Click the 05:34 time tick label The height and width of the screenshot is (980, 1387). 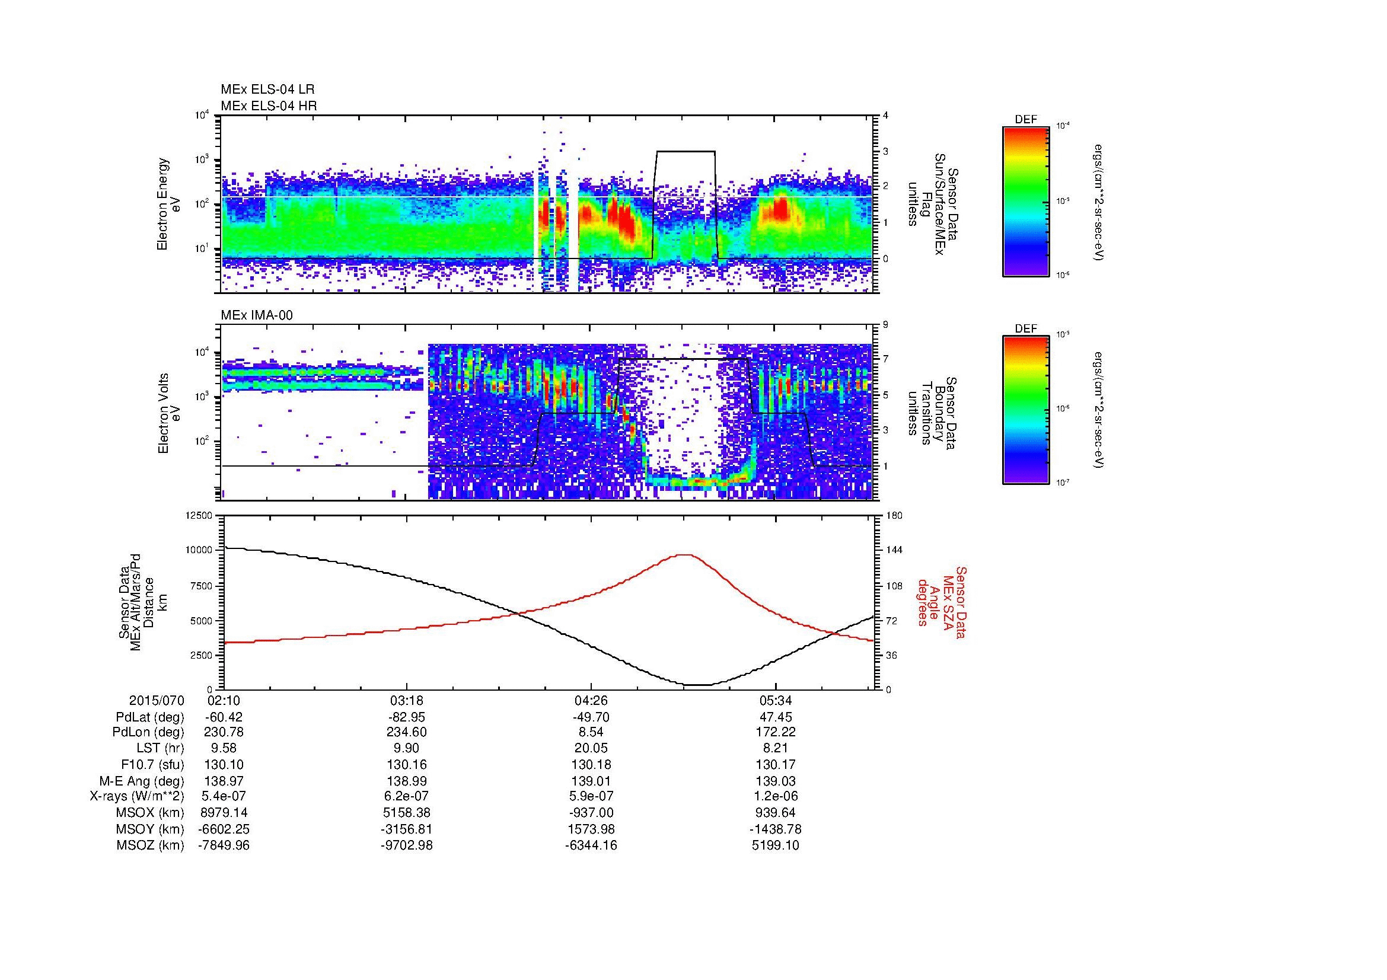775,701
